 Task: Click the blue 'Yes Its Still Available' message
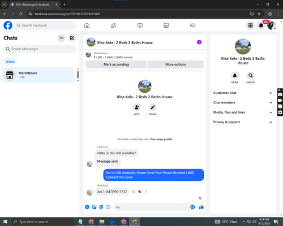pos(153,175)
